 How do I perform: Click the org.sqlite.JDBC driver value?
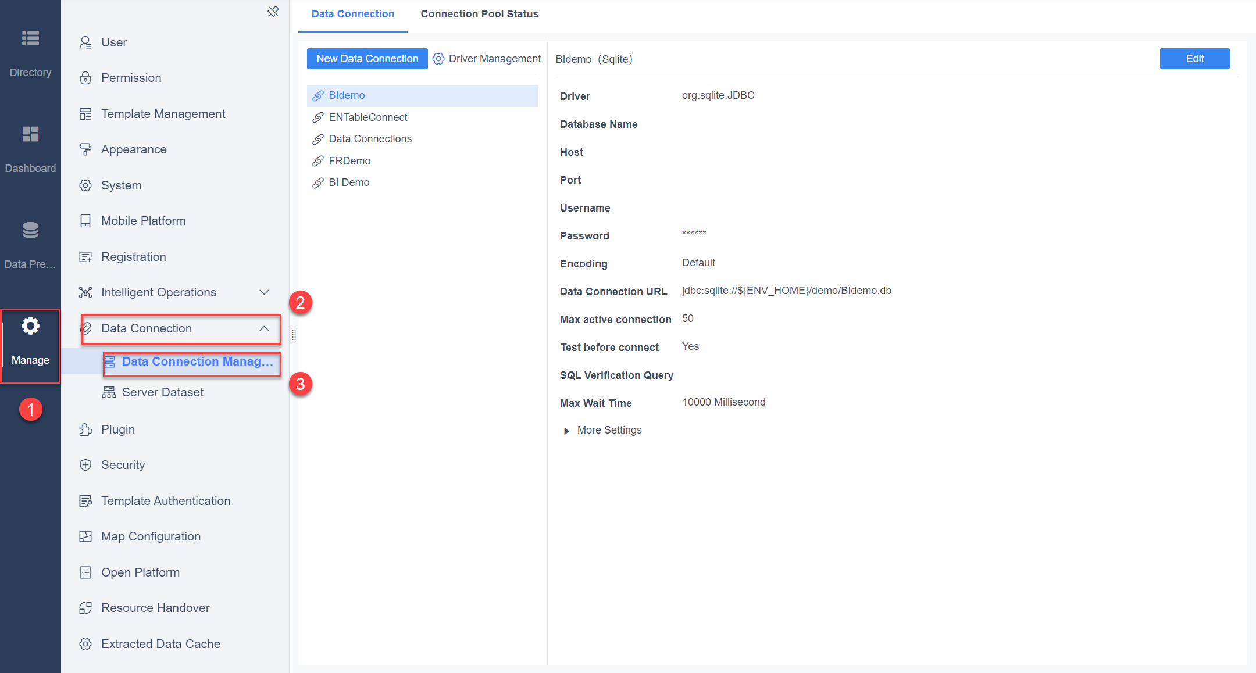(718, 95)
